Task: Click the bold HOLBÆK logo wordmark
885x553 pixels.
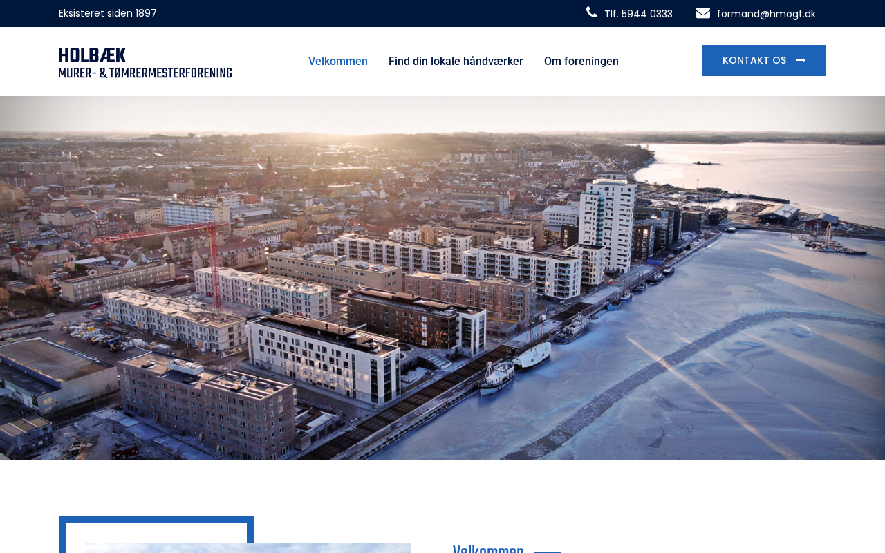Action: click(93, 55)
